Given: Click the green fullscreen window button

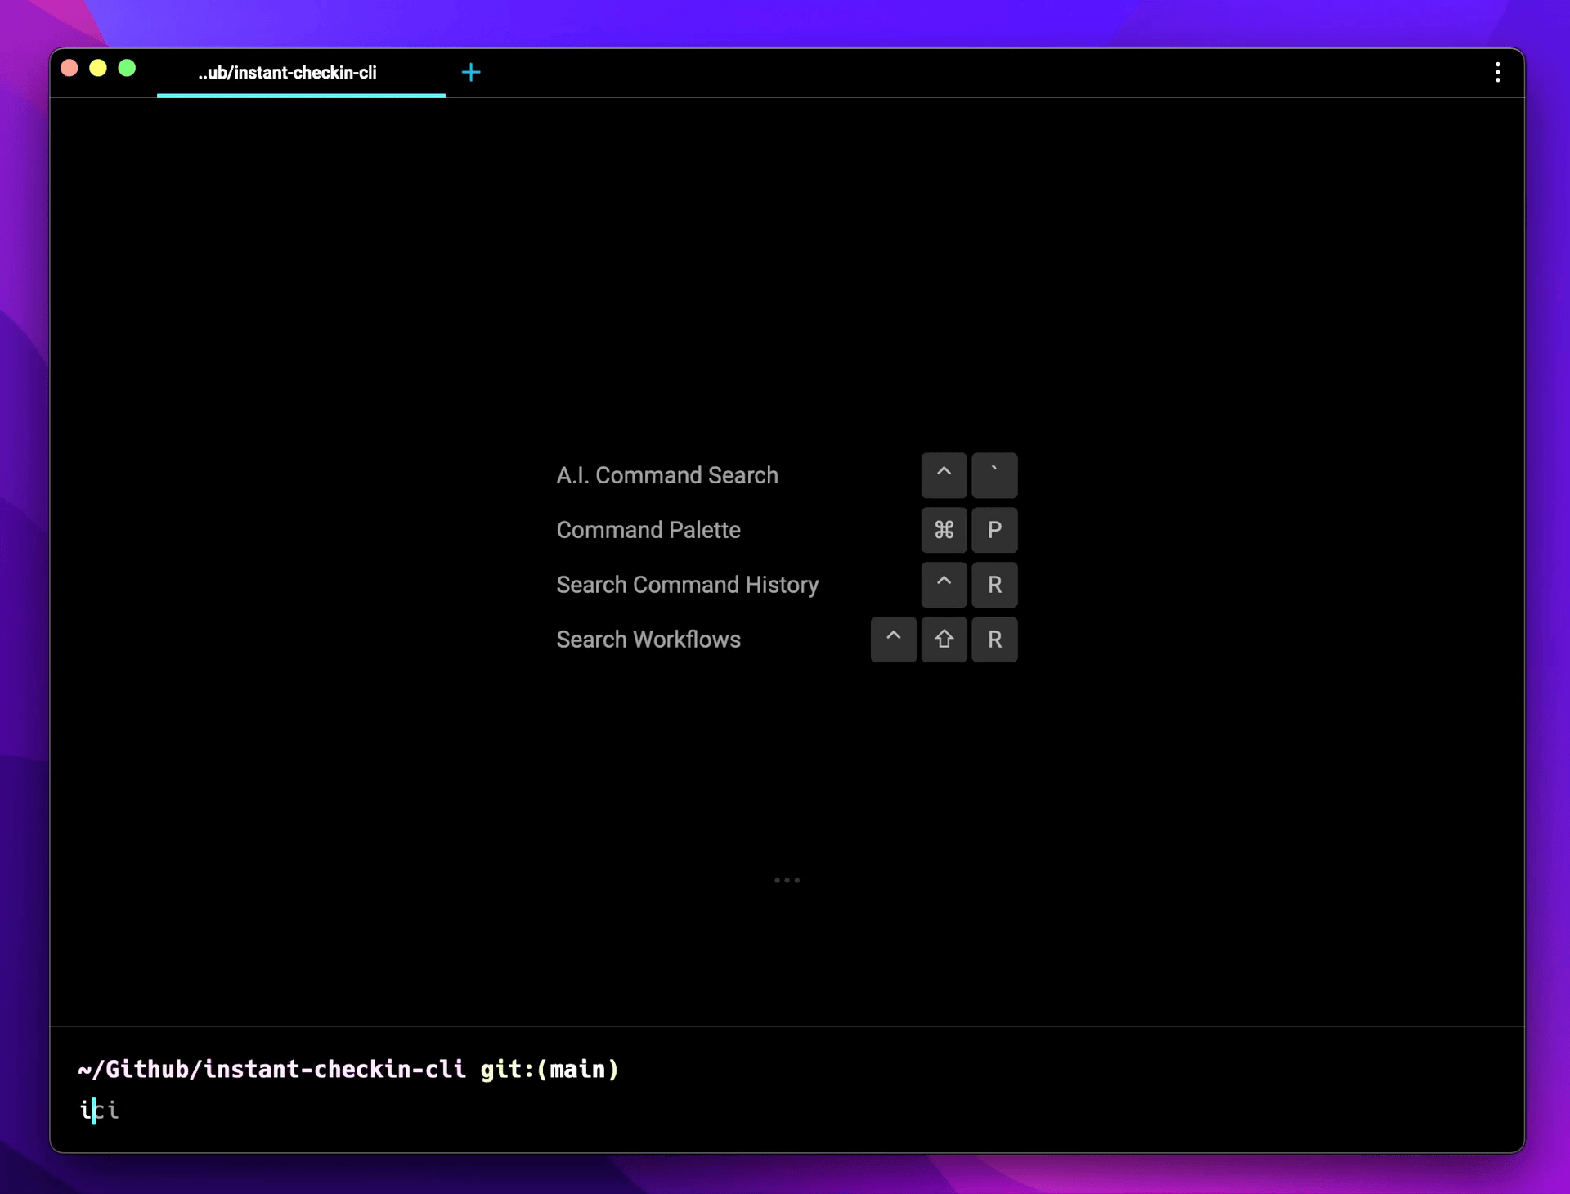Looking at the screenshot, I should pos(127,68).
